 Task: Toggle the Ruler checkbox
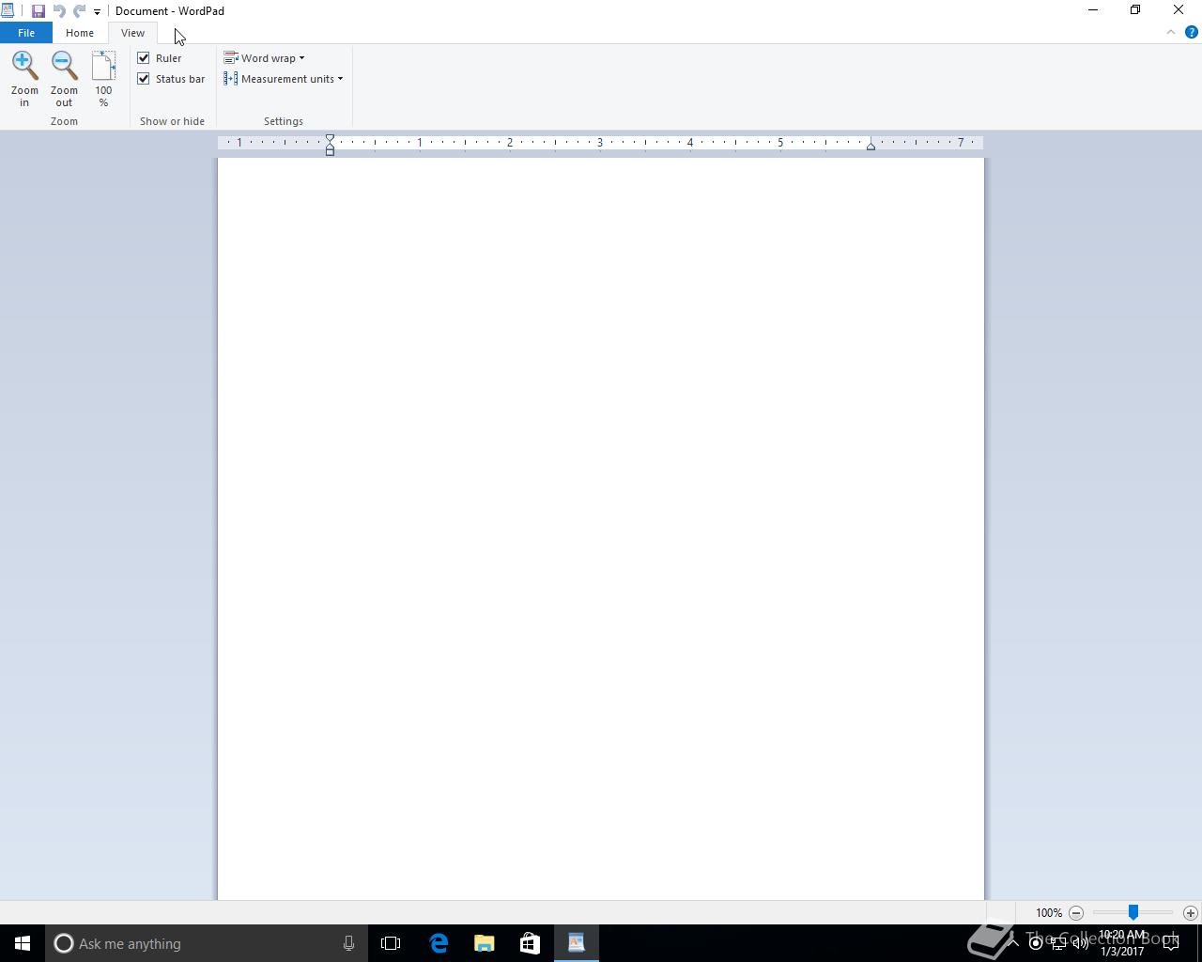pos(144,58)
